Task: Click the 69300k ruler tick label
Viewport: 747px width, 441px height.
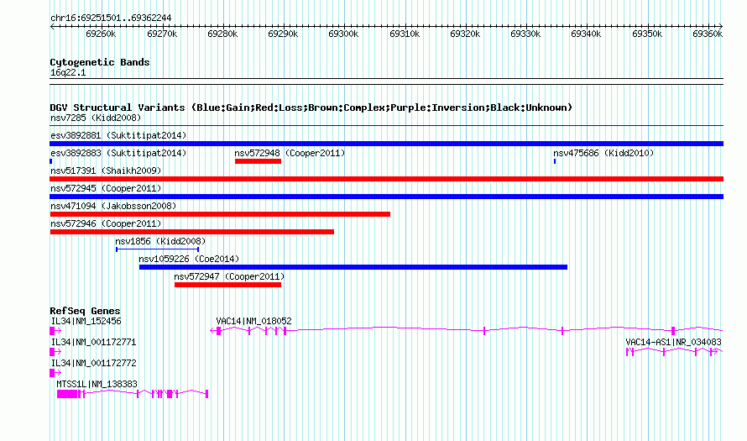Action: click(x=343, y=34)
